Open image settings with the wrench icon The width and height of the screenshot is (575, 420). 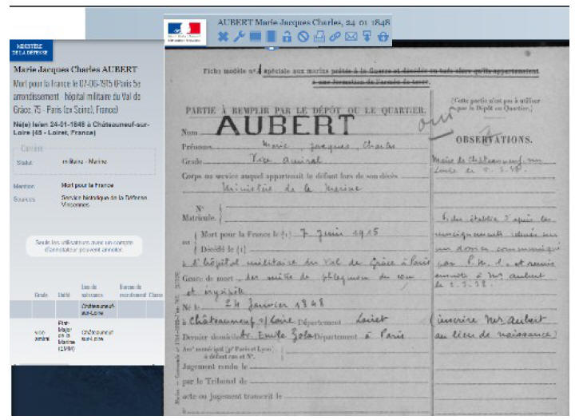coord(240,37)
